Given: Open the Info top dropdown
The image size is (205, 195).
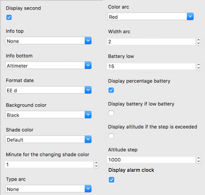Looking at the screenshot, I should [x=48, y=41].
